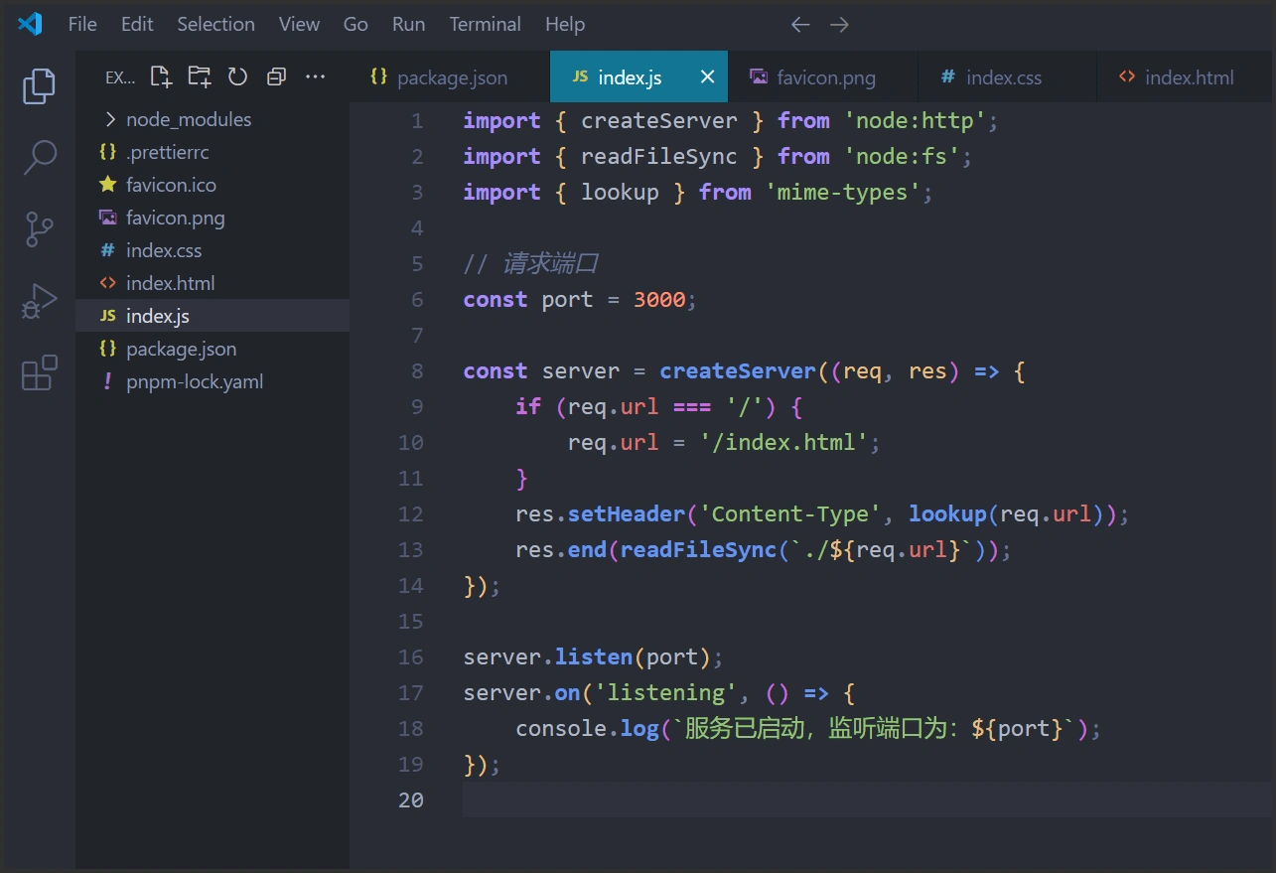Click the code icon on index.html tab

[x=1126, y=76]
